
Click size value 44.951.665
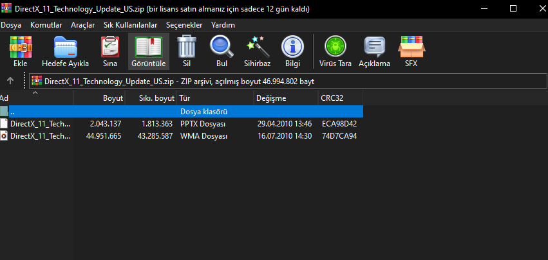pyautogui.click(x=104, y=135)
